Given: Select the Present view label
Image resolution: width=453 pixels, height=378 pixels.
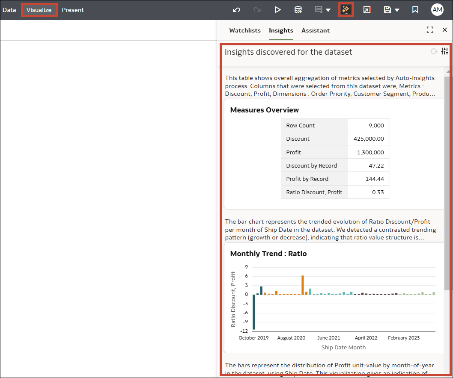Looking at the screenshot, I should [x=73, y=9].
